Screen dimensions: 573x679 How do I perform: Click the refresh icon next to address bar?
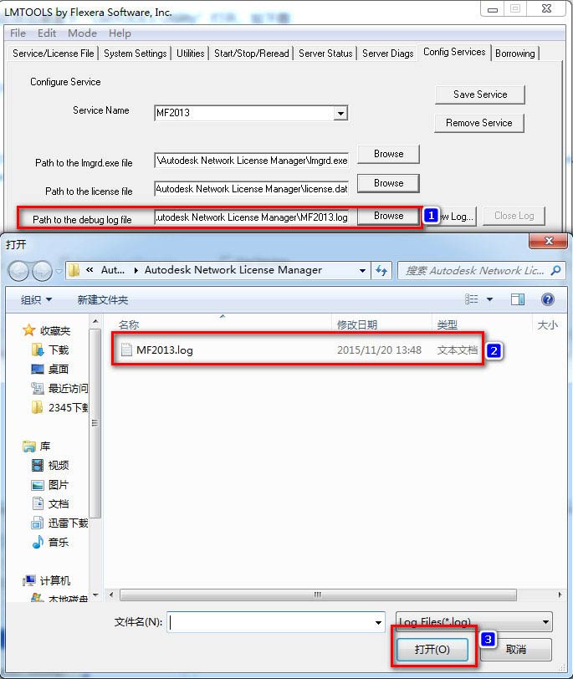pyautogui.click(x=381, y=271)
